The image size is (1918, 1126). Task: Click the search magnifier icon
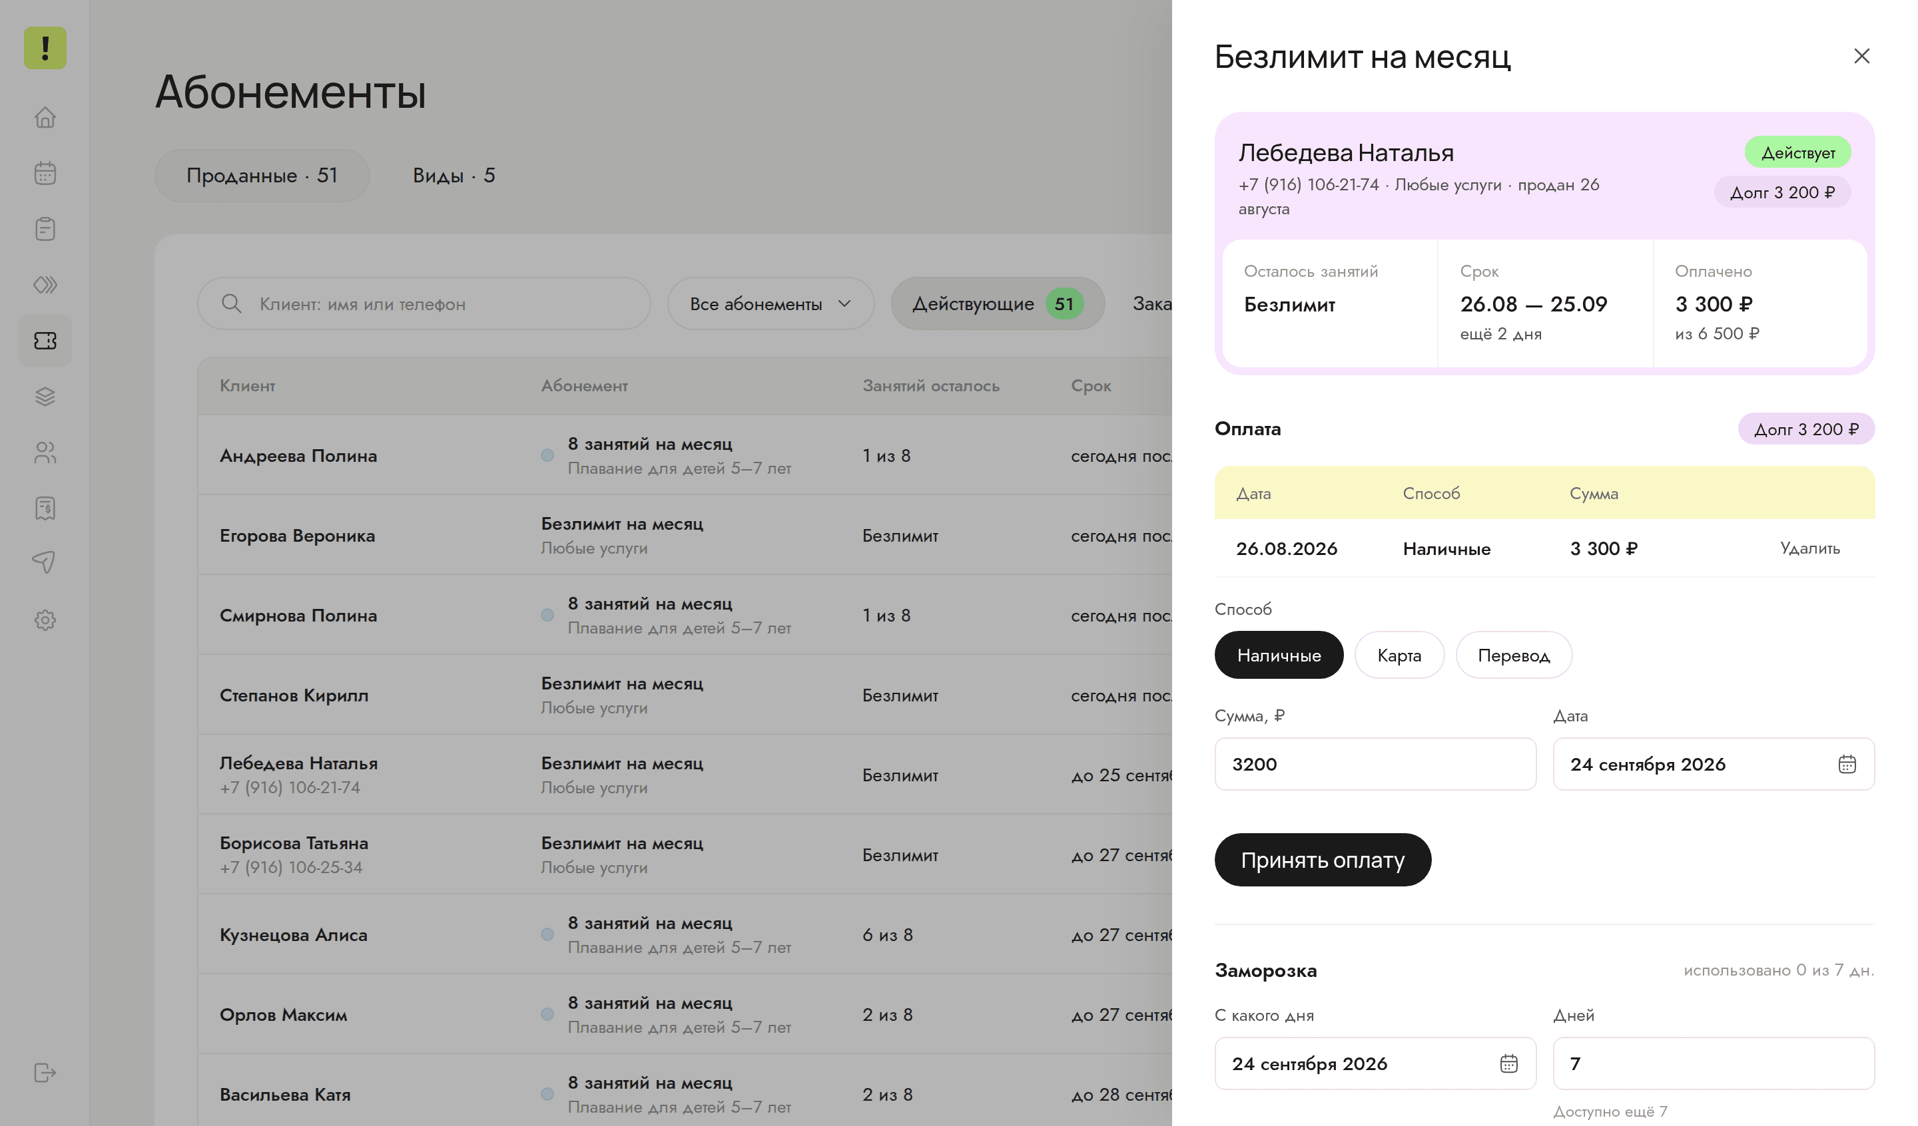[231, 303]
